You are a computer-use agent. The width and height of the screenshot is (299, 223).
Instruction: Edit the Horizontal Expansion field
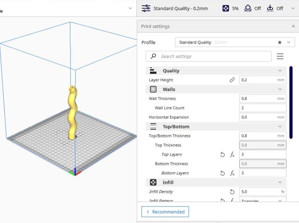point(263,117)
